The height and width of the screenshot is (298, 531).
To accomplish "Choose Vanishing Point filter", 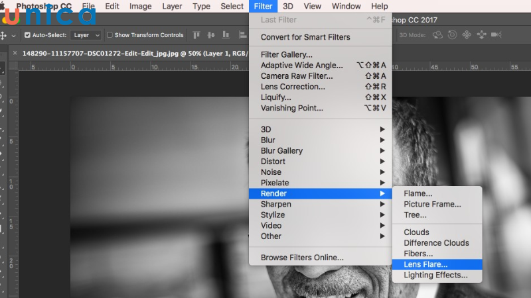I will (x=321, y=108).
